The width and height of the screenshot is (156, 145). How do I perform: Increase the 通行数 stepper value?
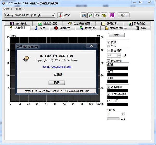pyautogui.click(x=123, y=113)
